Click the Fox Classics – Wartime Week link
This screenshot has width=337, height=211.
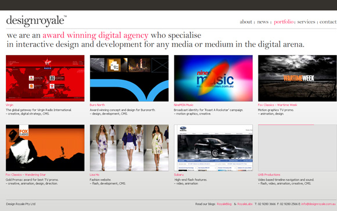[278, 105]
